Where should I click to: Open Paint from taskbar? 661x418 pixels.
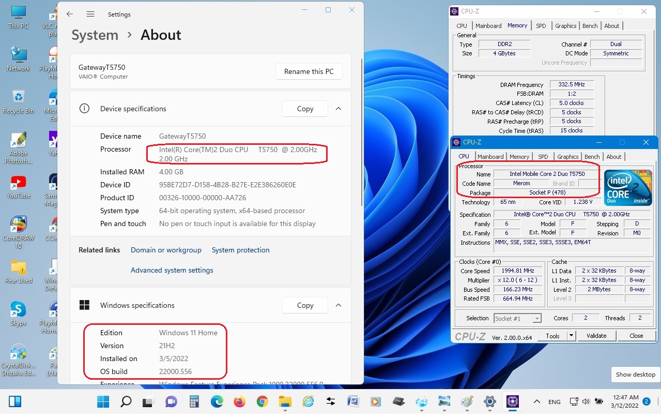[x=467, y=401]
